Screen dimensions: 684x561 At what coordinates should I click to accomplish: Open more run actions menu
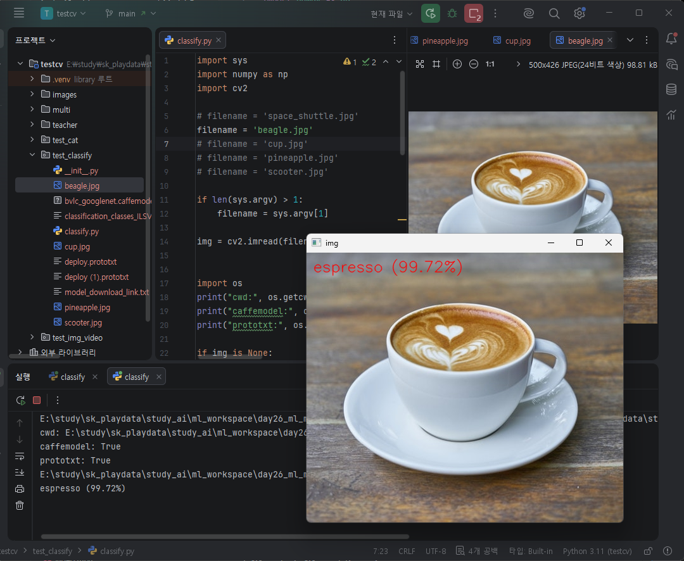[495, 13]
